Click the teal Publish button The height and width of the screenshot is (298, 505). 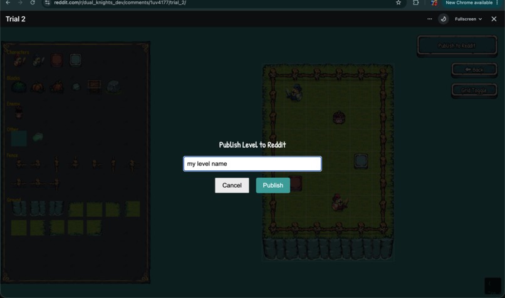pos(273,185)
